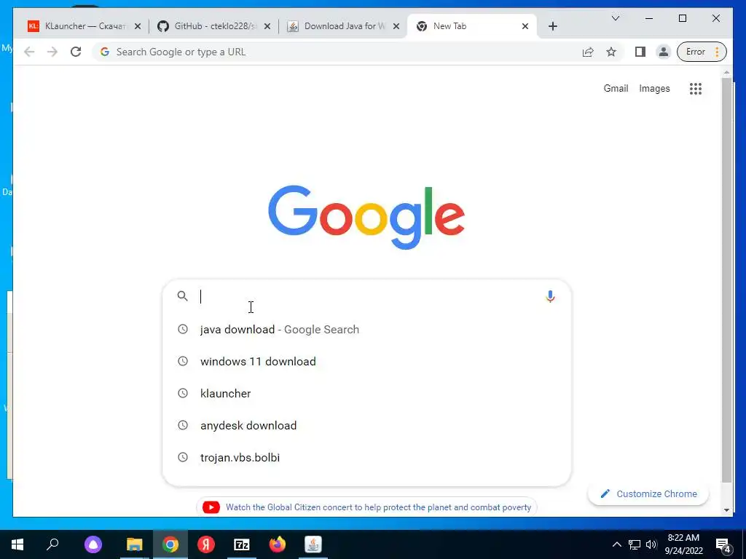Open the Google apps grid
The height and width of the screenshot is (559, 746).
coord(696,88)
